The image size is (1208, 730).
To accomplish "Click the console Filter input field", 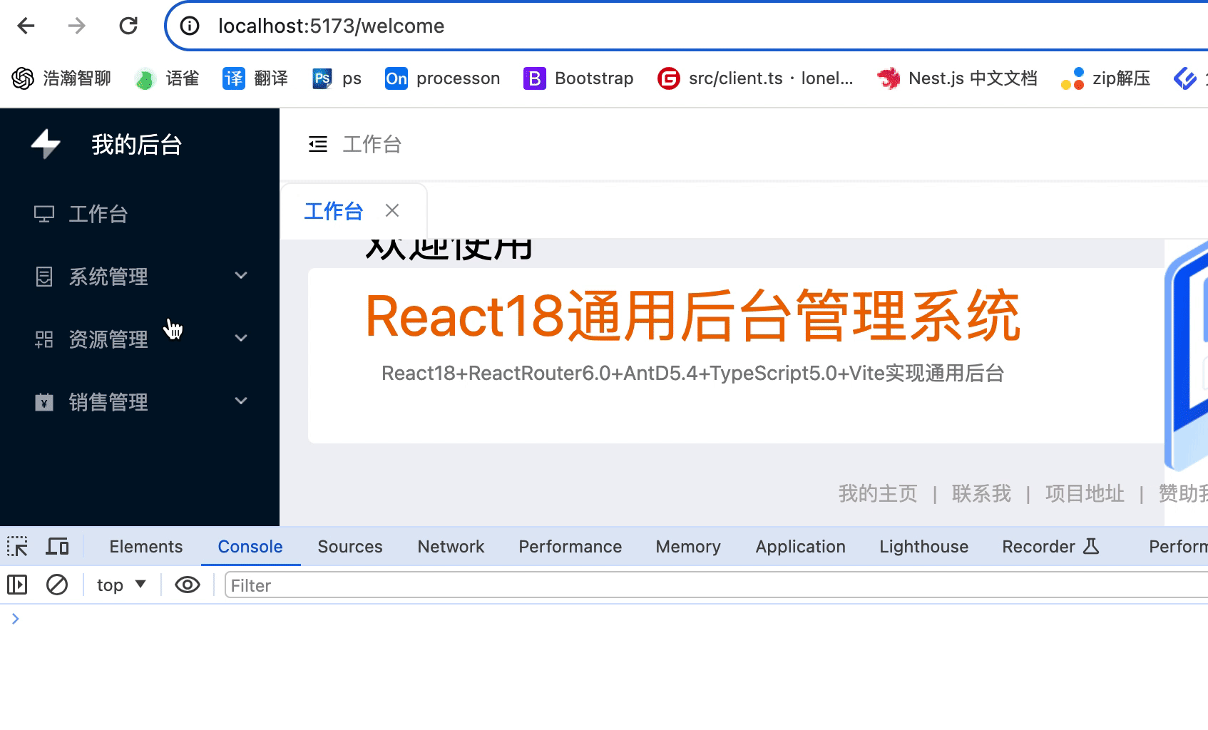I will pos(716,585).
